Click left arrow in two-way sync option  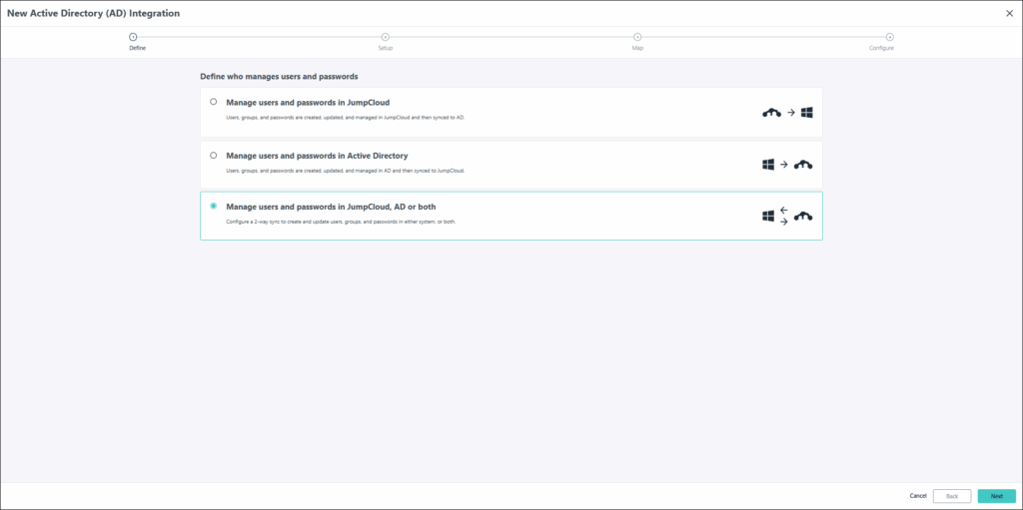[x=783, y=210]
